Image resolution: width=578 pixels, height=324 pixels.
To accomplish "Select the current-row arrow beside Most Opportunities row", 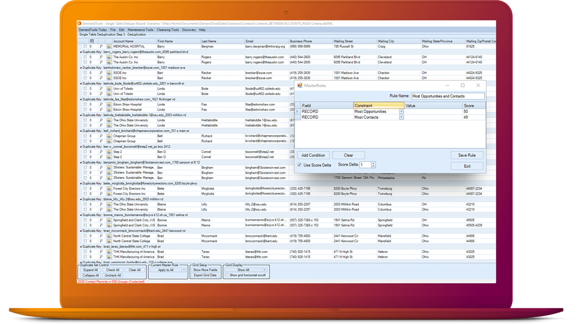I will click(298, 112).
